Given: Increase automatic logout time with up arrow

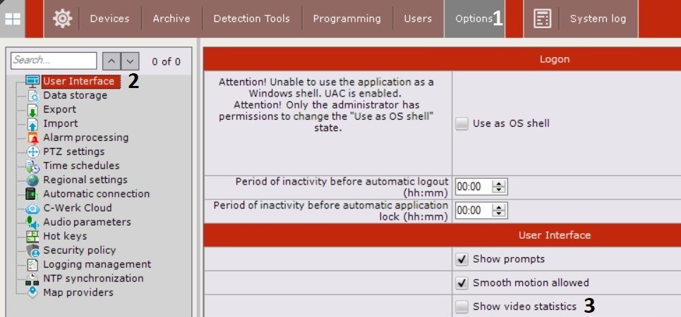Looking at the screenshot, I should [500, 183].
